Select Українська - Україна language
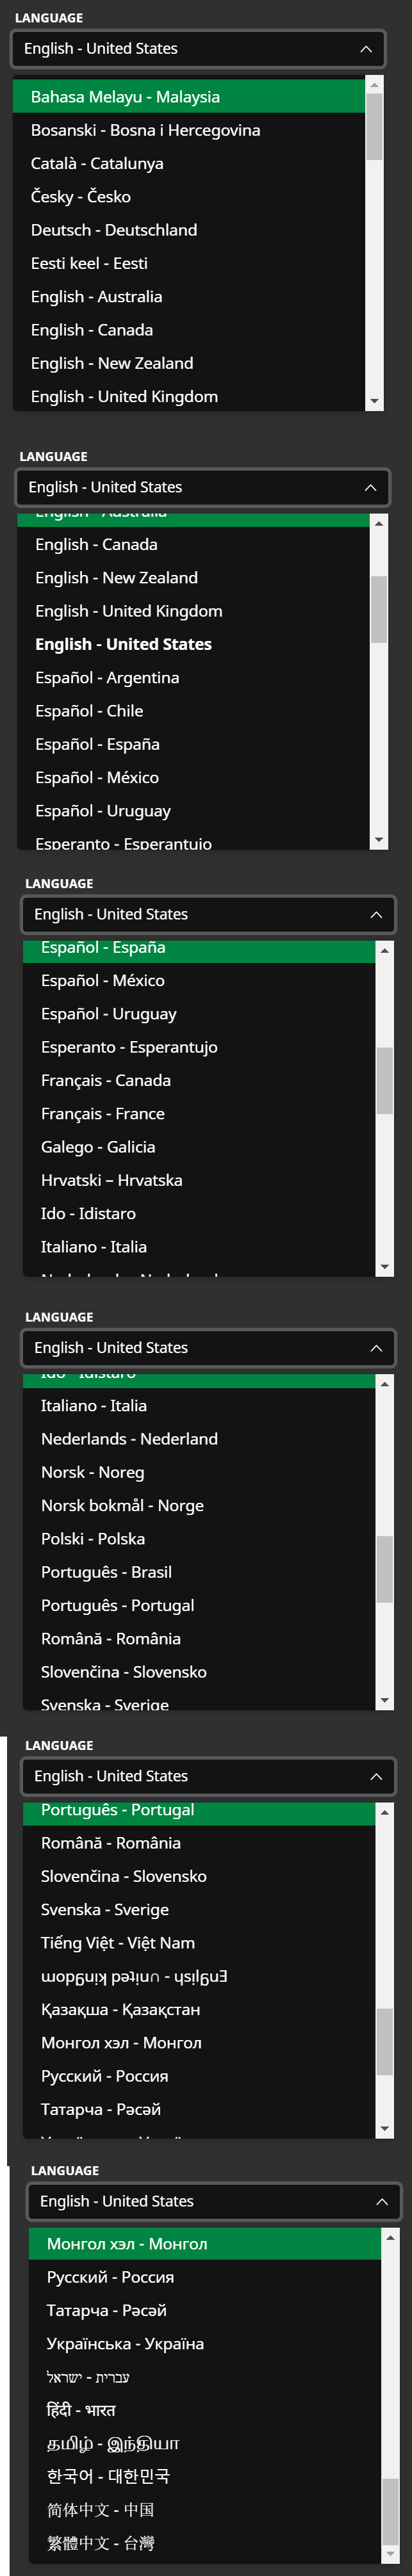This screenshot has width=412, height=2576. [x=205, y=2344]
